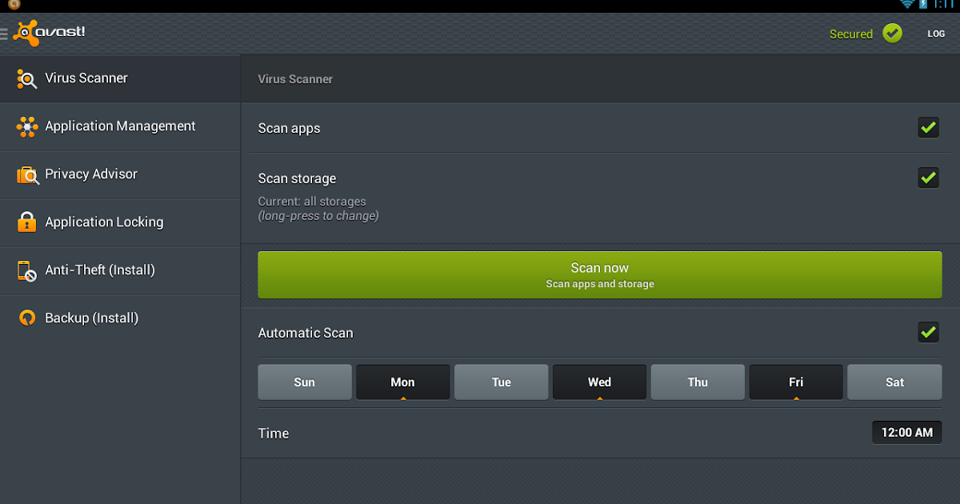Click the notification icon in status bar

click(14, 5)
